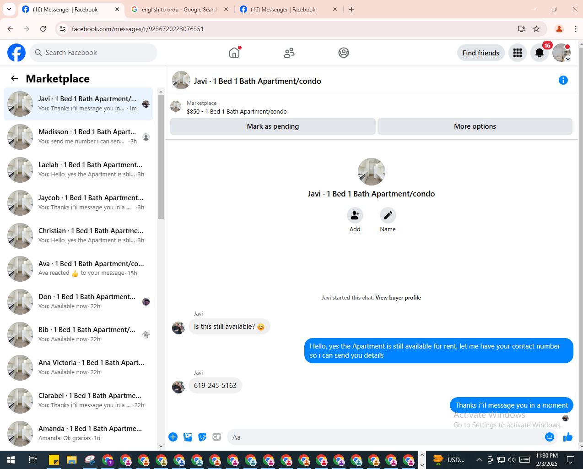Image resolution: width=583 pixels, height=469 pixels.
Task: Send a thumbs-up like
Action: tap(568, 437)
